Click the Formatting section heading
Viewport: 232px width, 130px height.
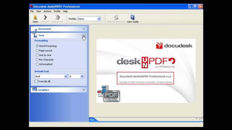41,40
